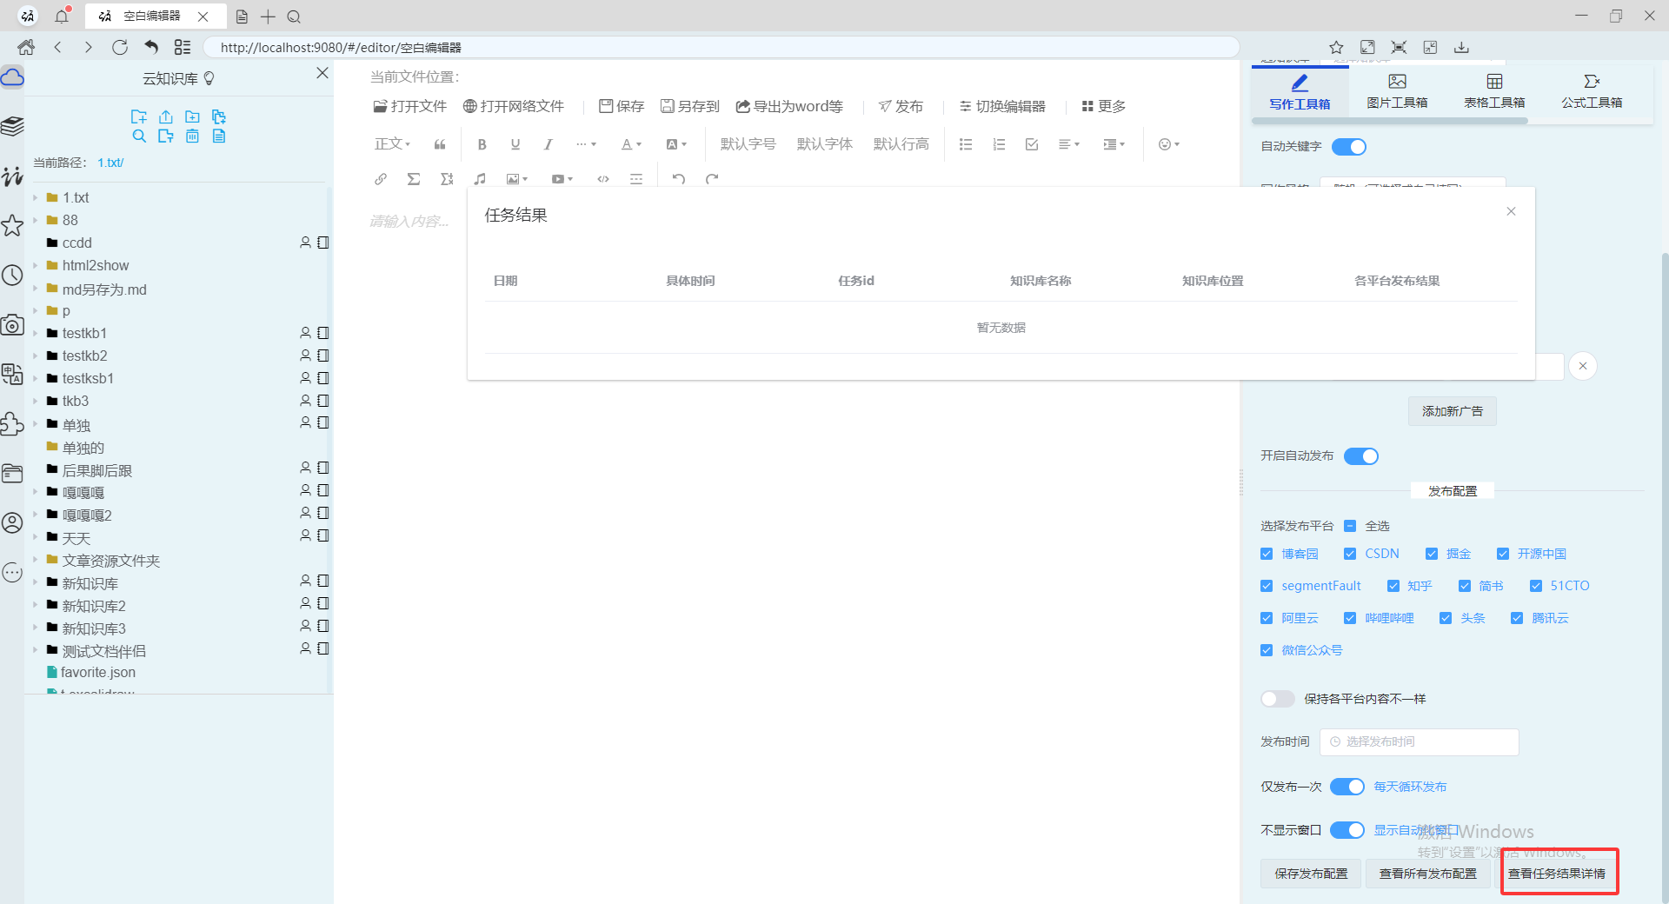Create a new folder in the knowledge base
The width and height of the screenshot is (1669, 904).
pos(192,117)
